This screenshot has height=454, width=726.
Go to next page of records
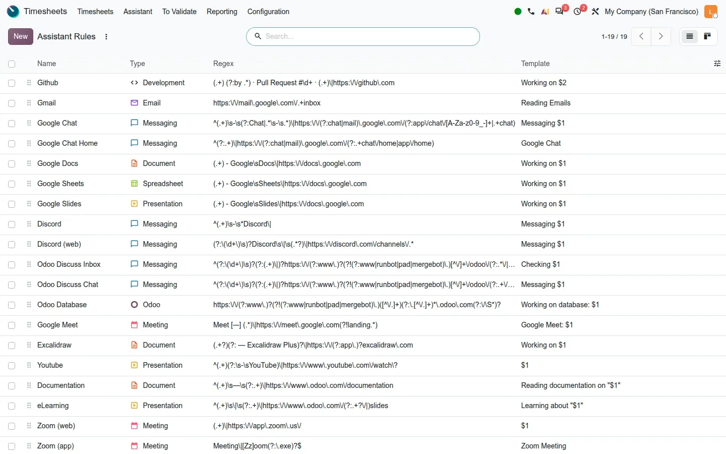(x=661, y=36)
